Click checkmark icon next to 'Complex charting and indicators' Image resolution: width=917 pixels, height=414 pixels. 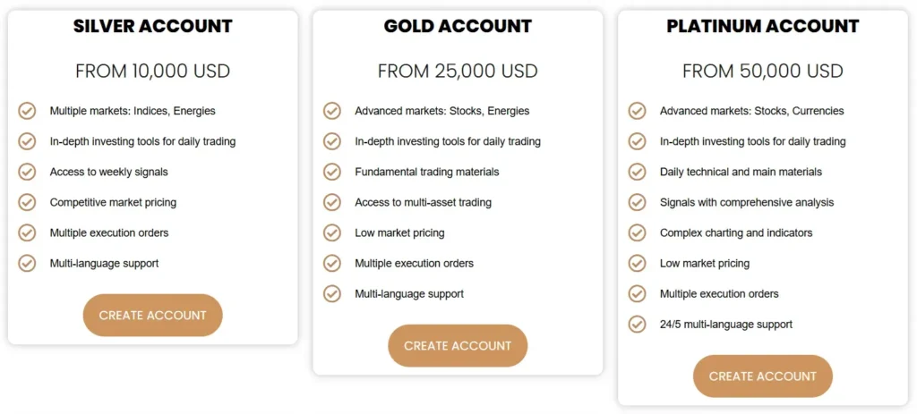coord(638,232)
